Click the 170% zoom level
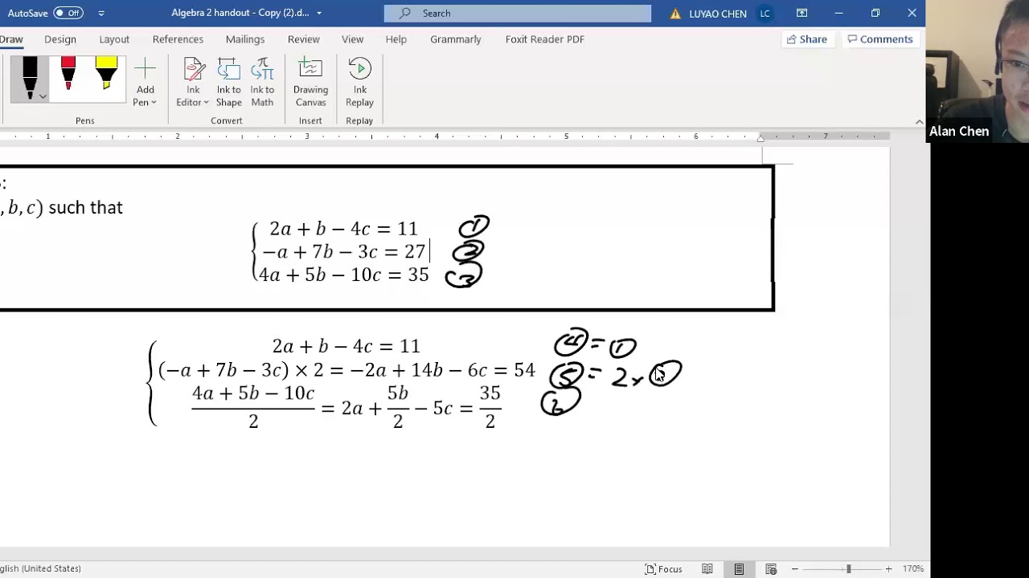Image resolution: width=1029 pixels, height=578 pixels. [912, 569]
